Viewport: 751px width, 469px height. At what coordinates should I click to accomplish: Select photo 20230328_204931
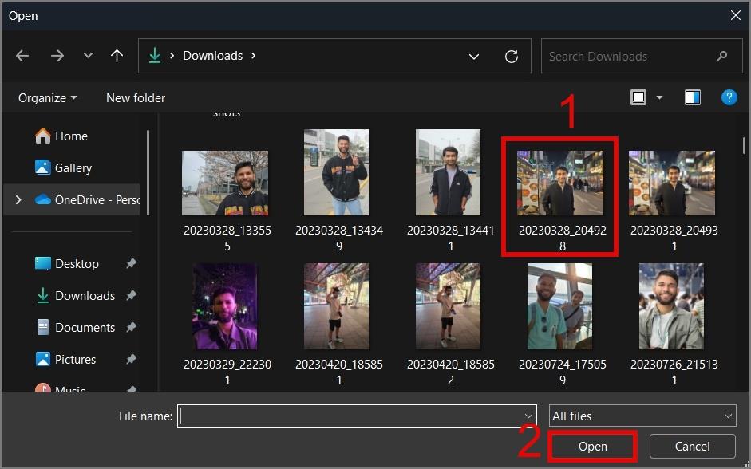pyautogui.click(x=672, y=202)
